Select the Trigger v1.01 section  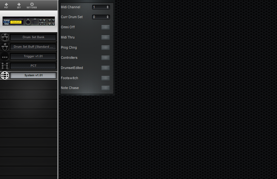tap(33, 56)
